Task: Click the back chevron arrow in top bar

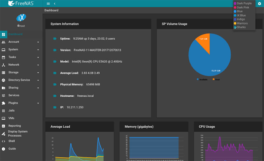Action: click(x=54, y=4)
